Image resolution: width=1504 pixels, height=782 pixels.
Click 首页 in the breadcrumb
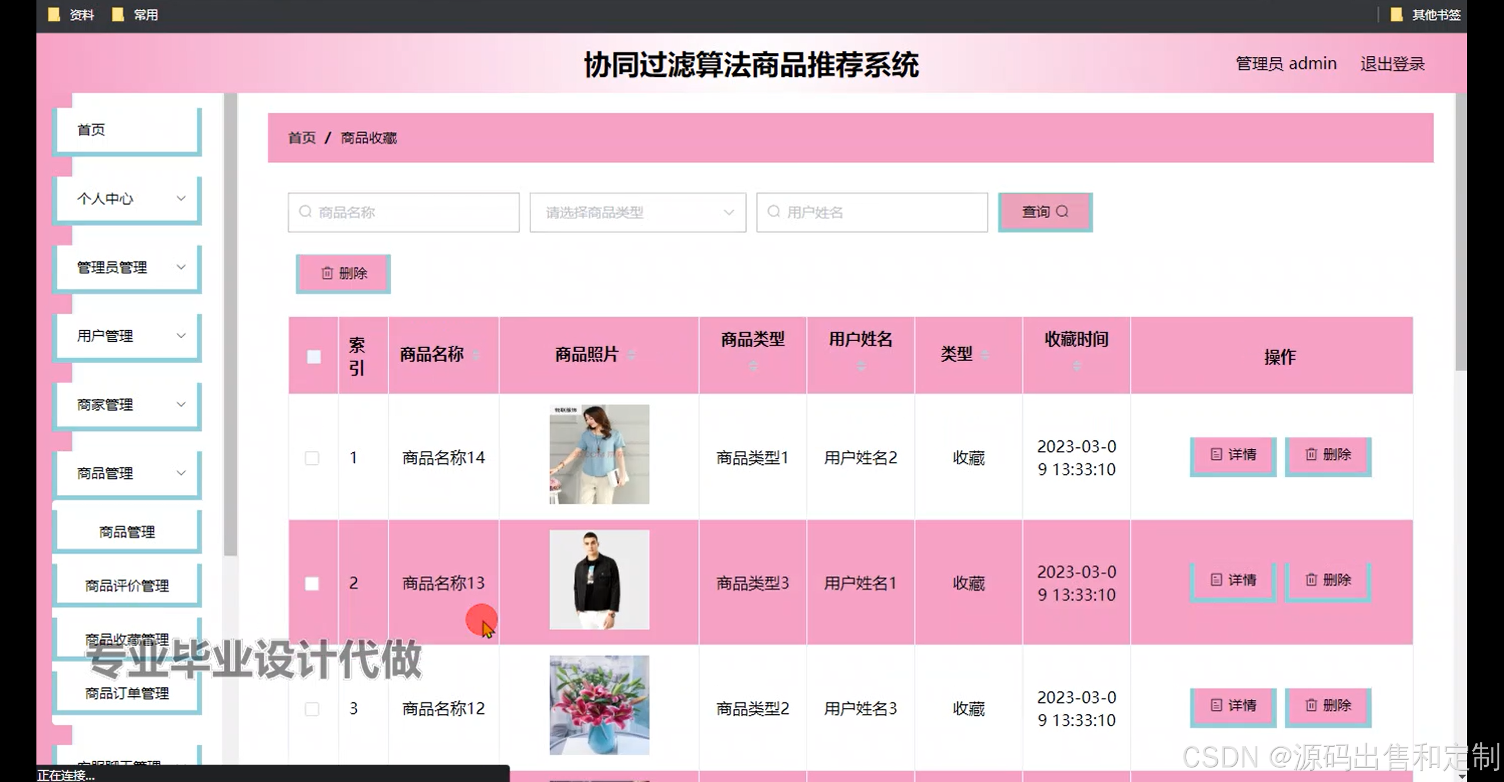(x=301, y=138)
